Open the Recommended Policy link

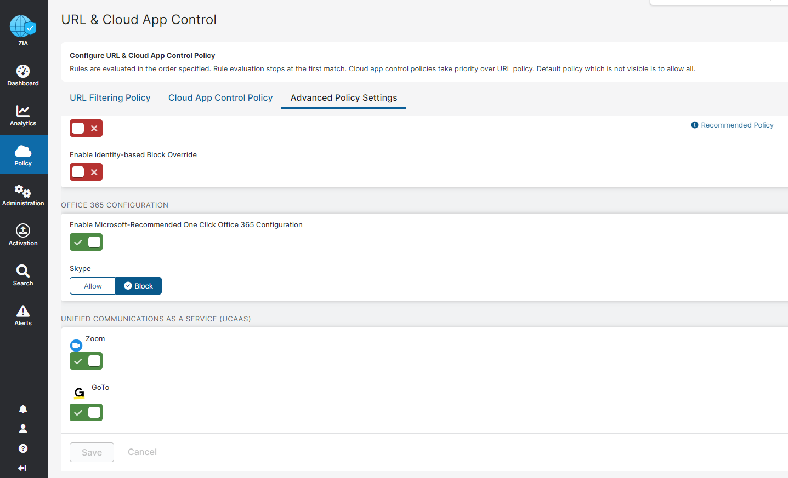(736, 125)
